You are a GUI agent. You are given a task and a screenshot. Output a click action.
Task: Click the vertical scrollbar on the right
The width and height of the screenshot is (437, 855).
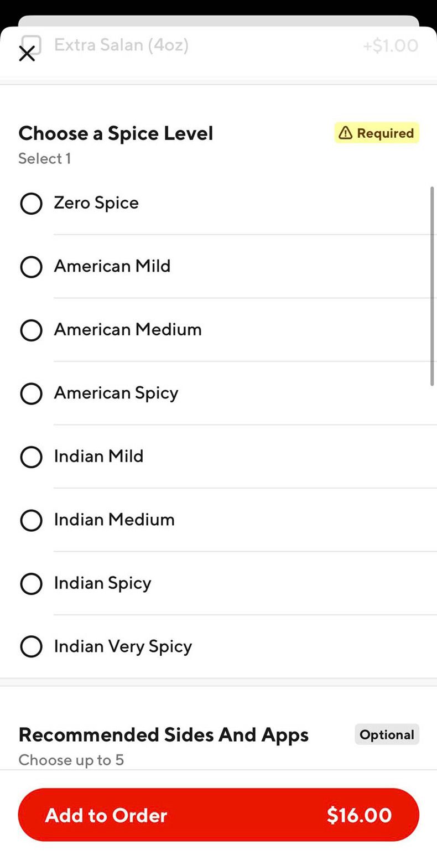(x=433, y=286)
